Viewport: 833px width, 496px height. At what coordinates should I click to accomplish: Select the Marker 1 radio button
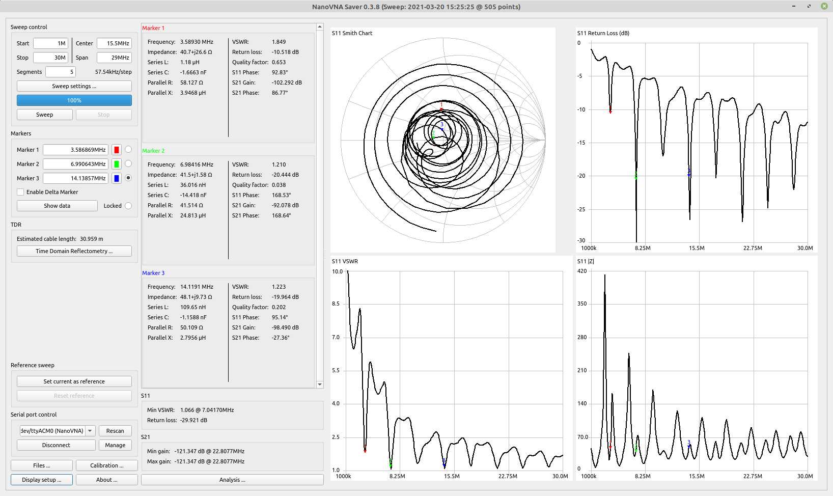[128, 149]
